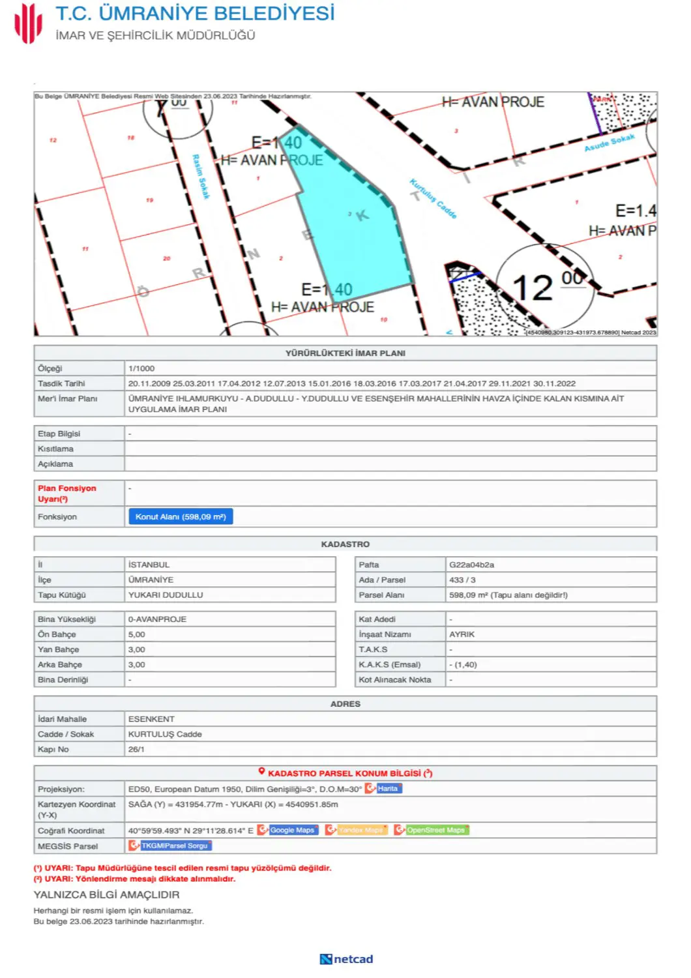
Task: Select the Arka Bahçe value 3,00
Action: click(136, 664)
